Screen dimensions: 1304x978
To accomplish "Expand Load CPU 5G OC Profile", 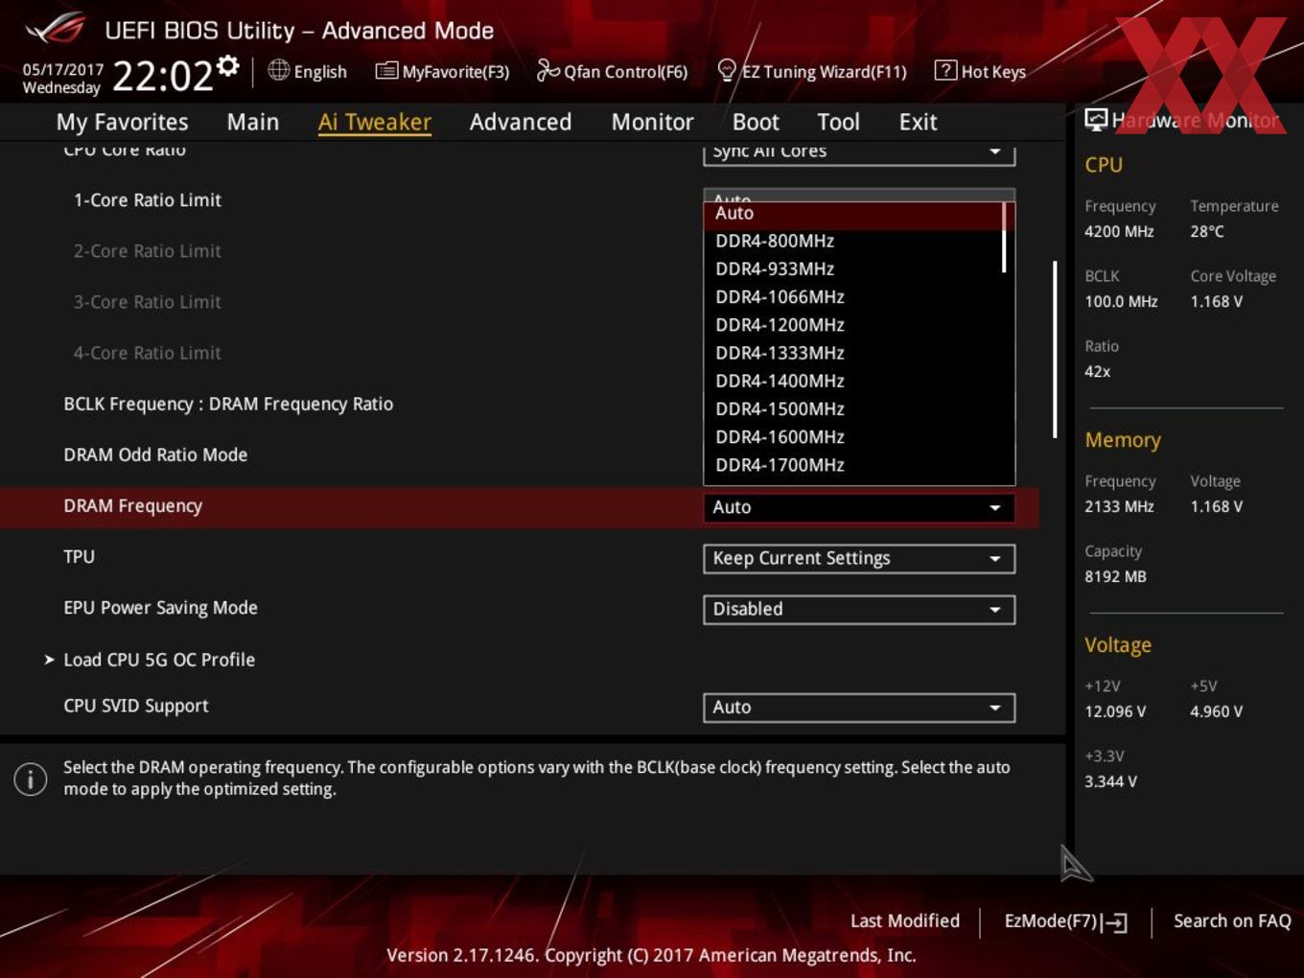I will click(x=159, y=660).
